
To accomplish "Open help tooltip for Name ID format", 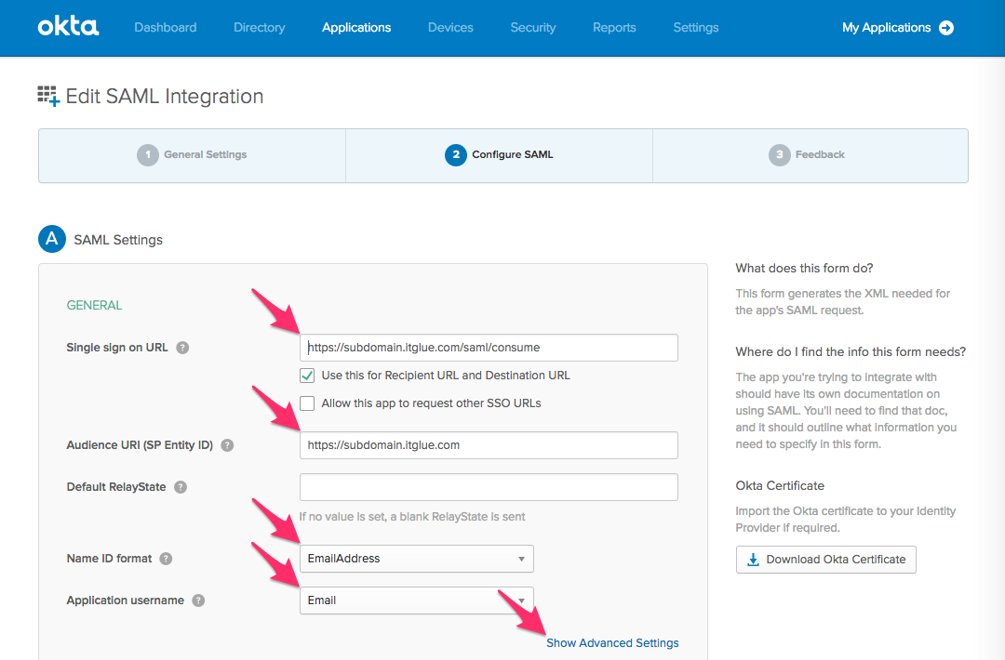I will tap(165, 559).
